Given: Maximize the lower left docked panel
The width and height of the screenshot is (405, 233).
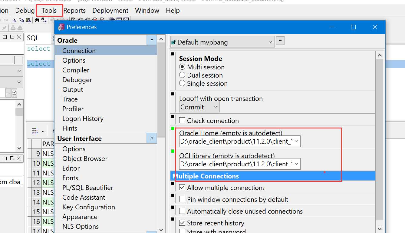Looking at the screenshot, I should tap(5, 158).
